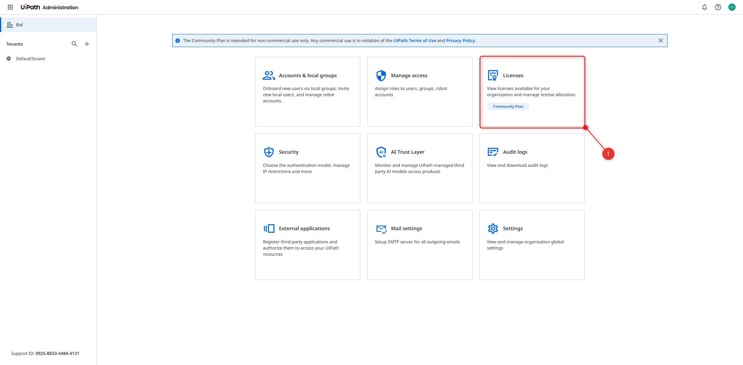Open the app launcher grid icon
Screen dimensions: 743x365
coord(10,7)
